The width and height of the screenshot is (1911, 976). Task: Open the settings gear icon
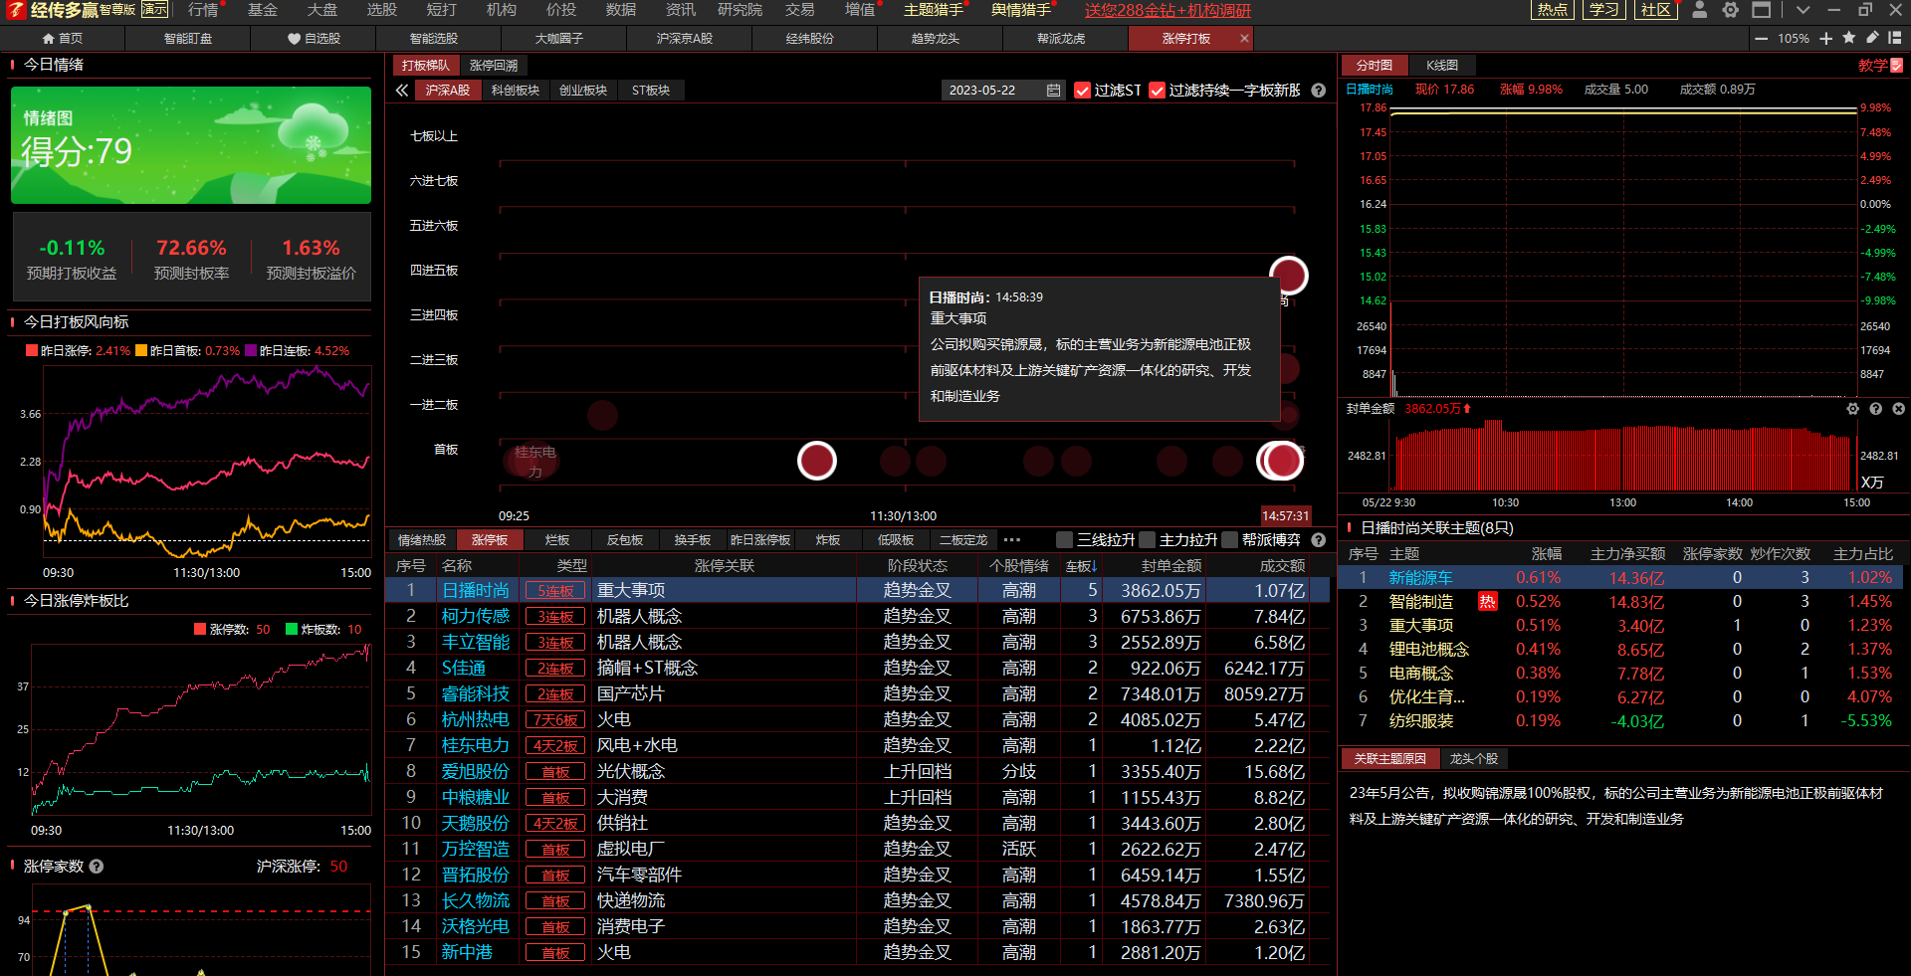pos(1731,10)
